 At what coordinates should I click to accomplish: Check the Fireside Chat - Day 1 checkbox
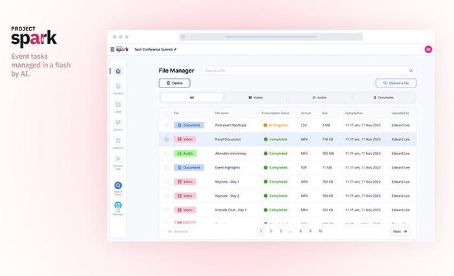(x=166, y=210)
